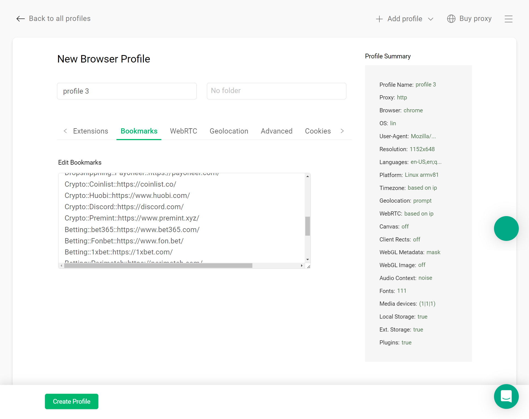Click the Edit Bookmarks label
This screenshot has width=529, height=419.
[x=80, y=162]
